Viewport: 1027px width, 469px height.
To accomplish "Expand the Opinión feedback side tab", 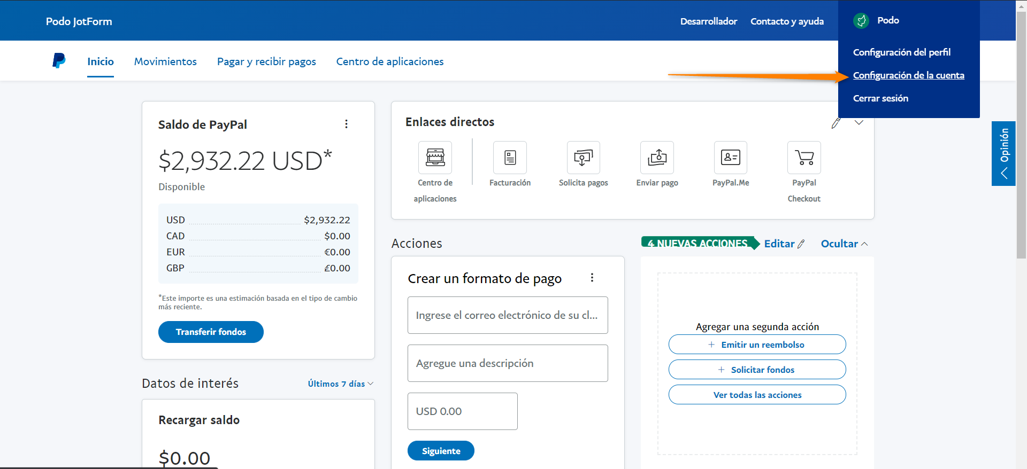I will (x=1003, y=153).
